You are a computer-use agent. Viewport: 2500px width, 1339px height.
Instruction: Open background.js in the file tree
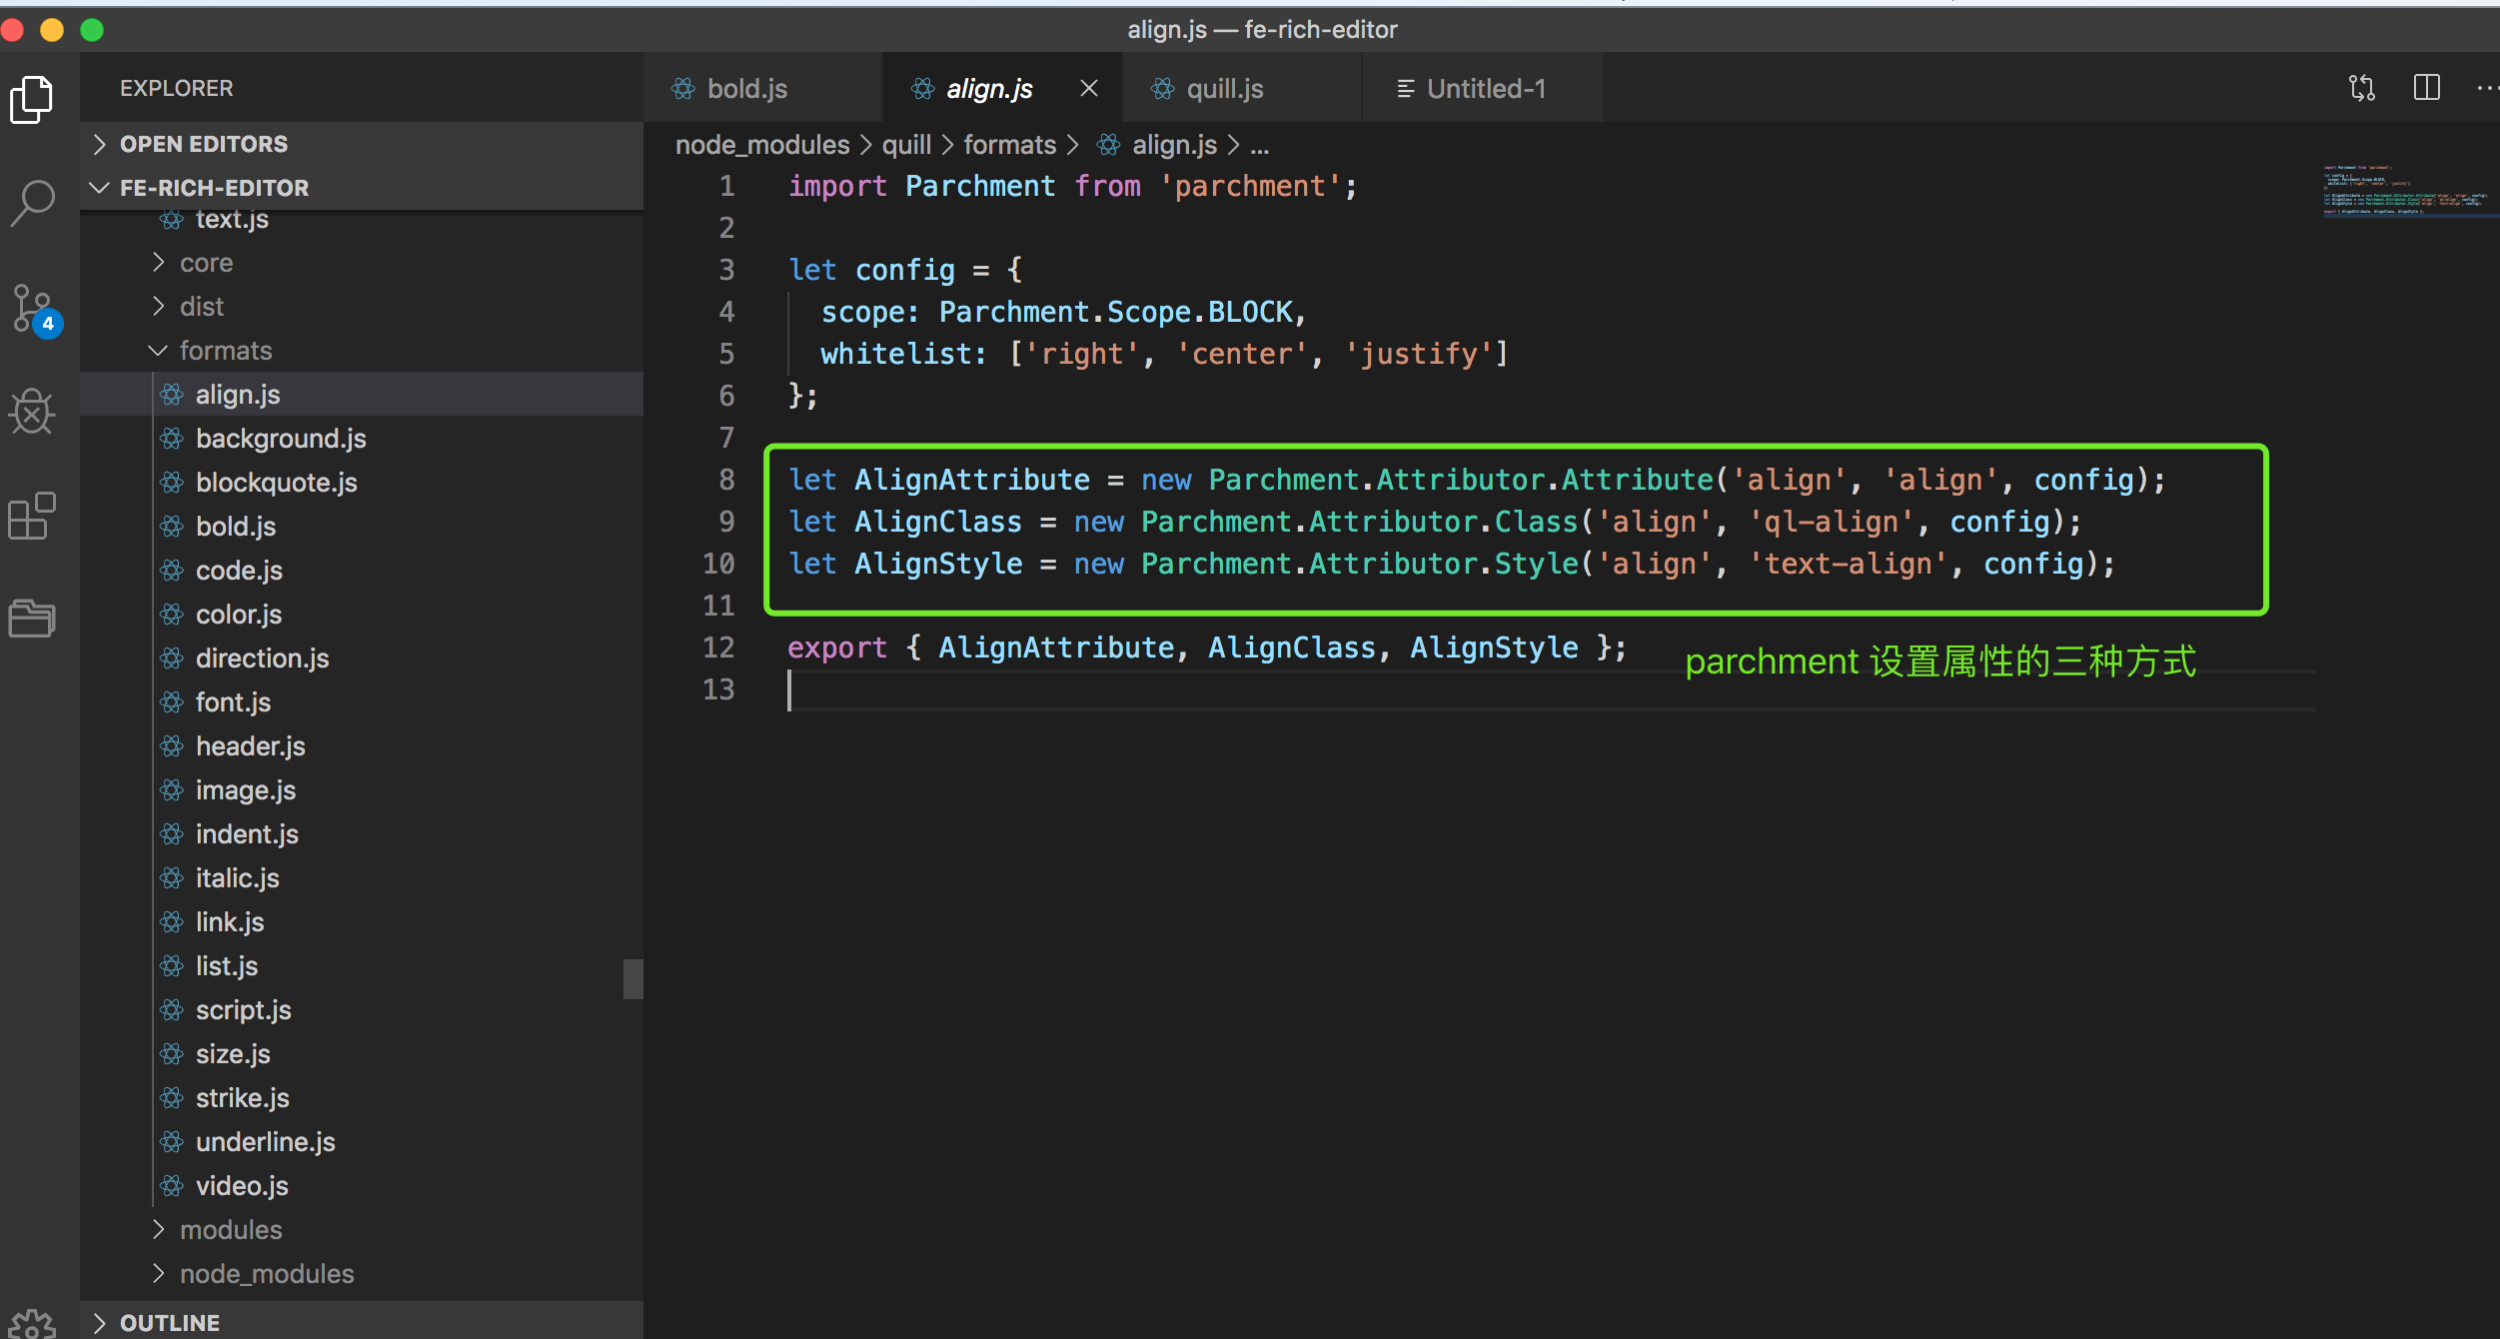pyautogui.click(x=281, y=439)
